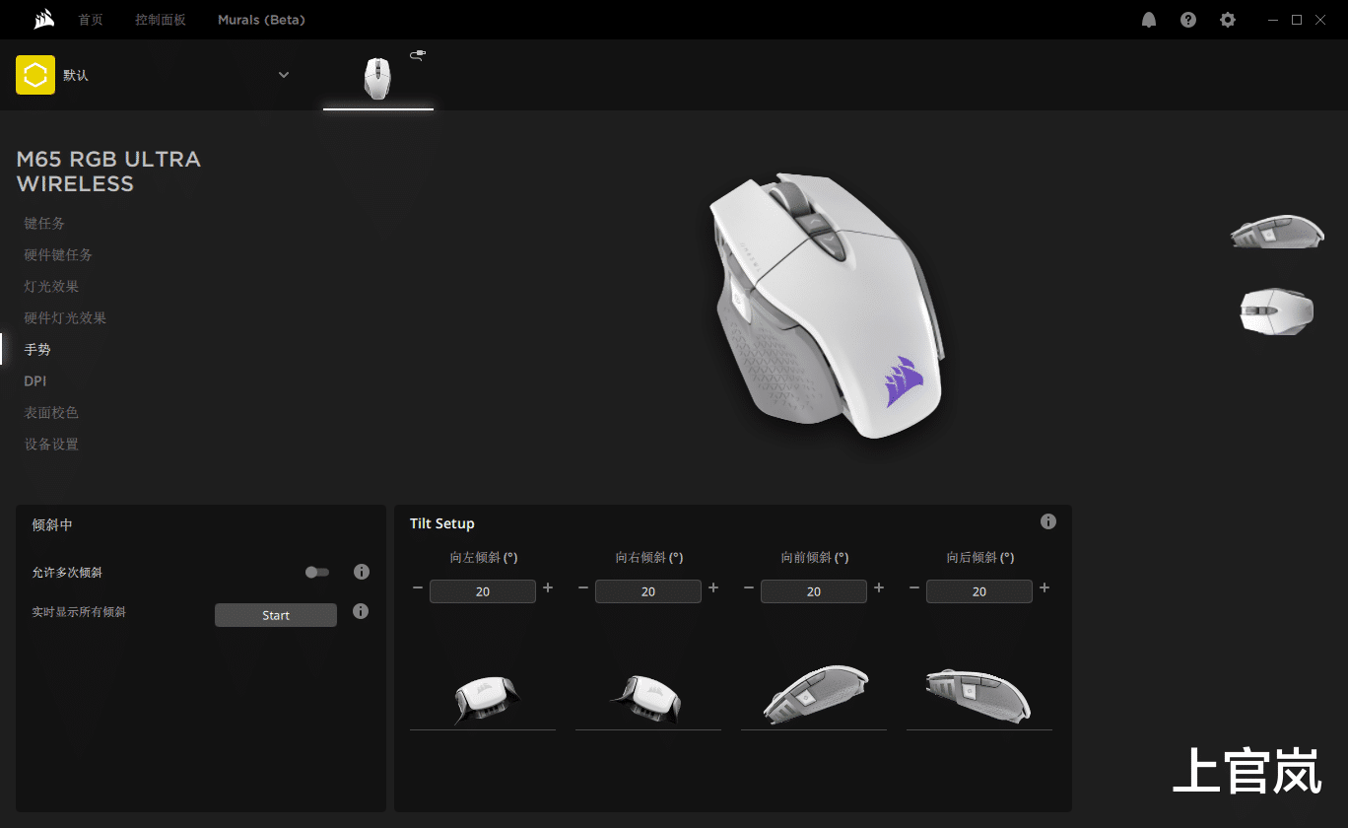Click info icon beside the Start button

point(361,611)
